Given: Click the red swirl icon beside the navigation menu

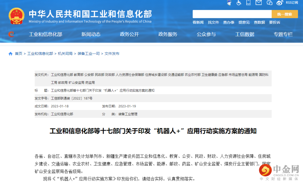Looking at the screenshot, I should 11,34.
